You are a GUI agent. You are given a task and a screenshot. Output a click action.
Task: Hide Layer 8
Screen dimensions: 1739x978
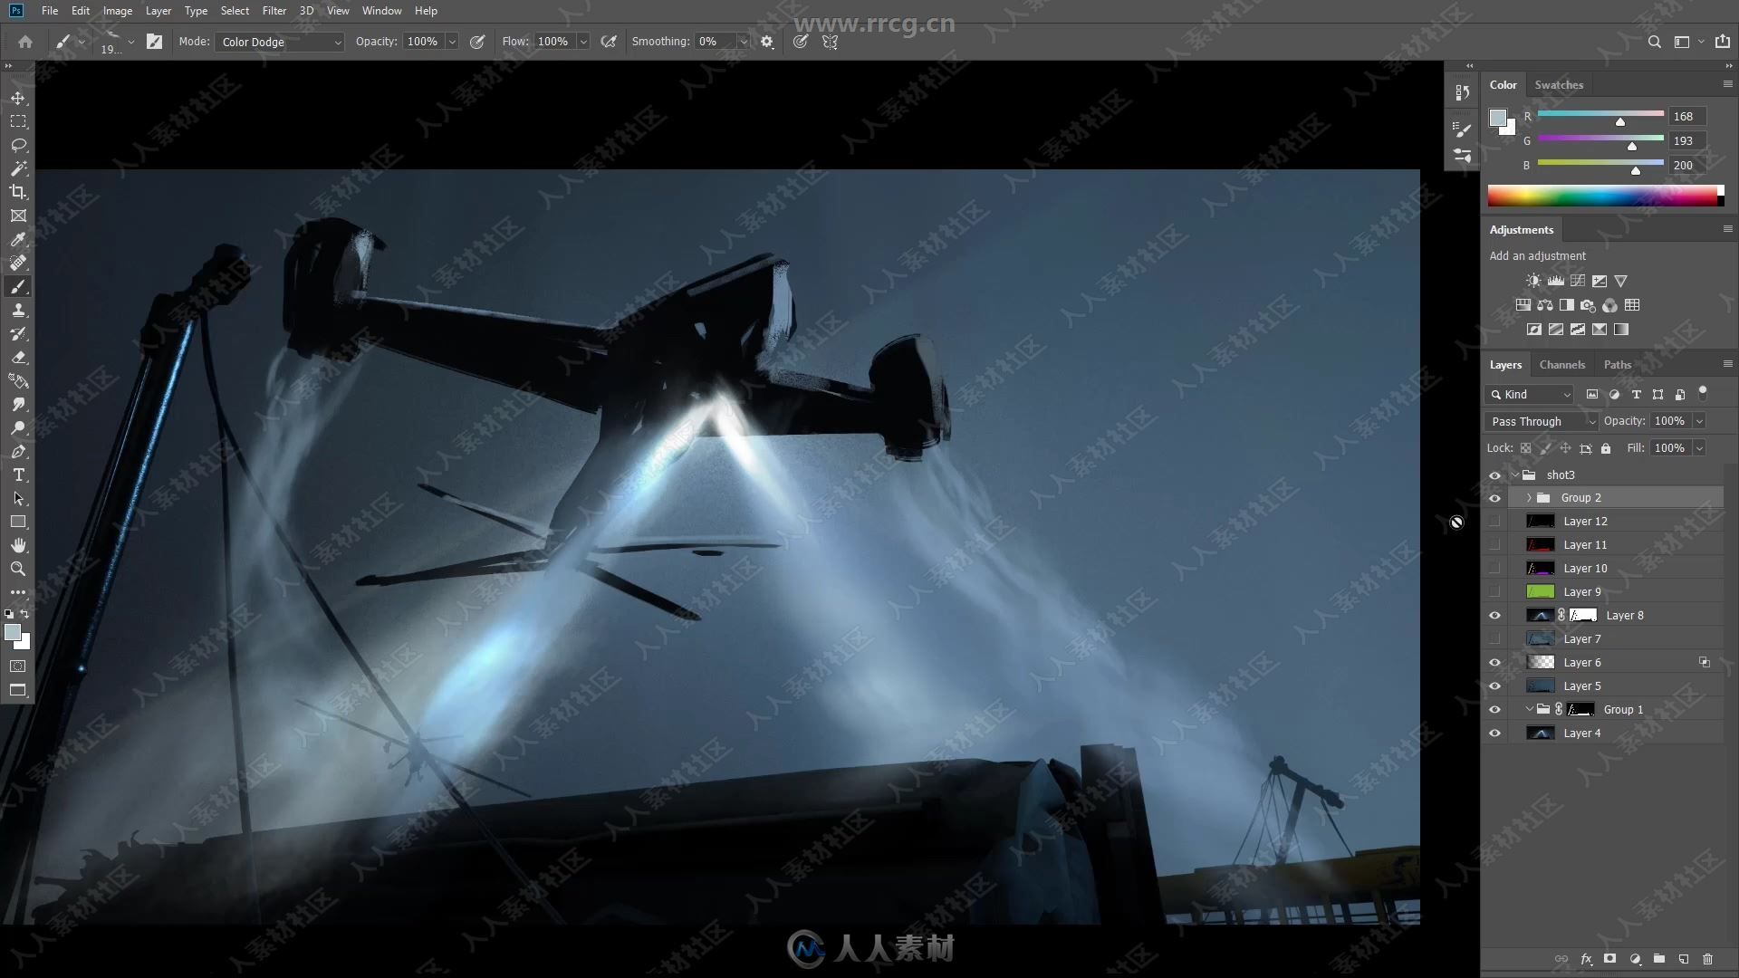point(1494,616)
